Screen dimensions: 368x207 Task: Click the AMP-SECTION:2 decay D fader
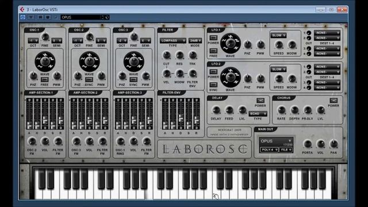[90, 114]
